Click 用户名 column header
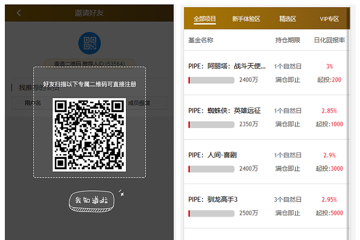The width and height of the screenshot is (360, 240). [x=33, y=103]
